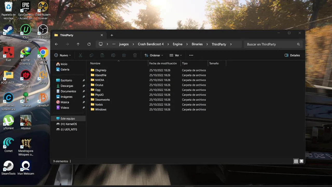Switch to large thumbnails view icon

tap(301, 161)
